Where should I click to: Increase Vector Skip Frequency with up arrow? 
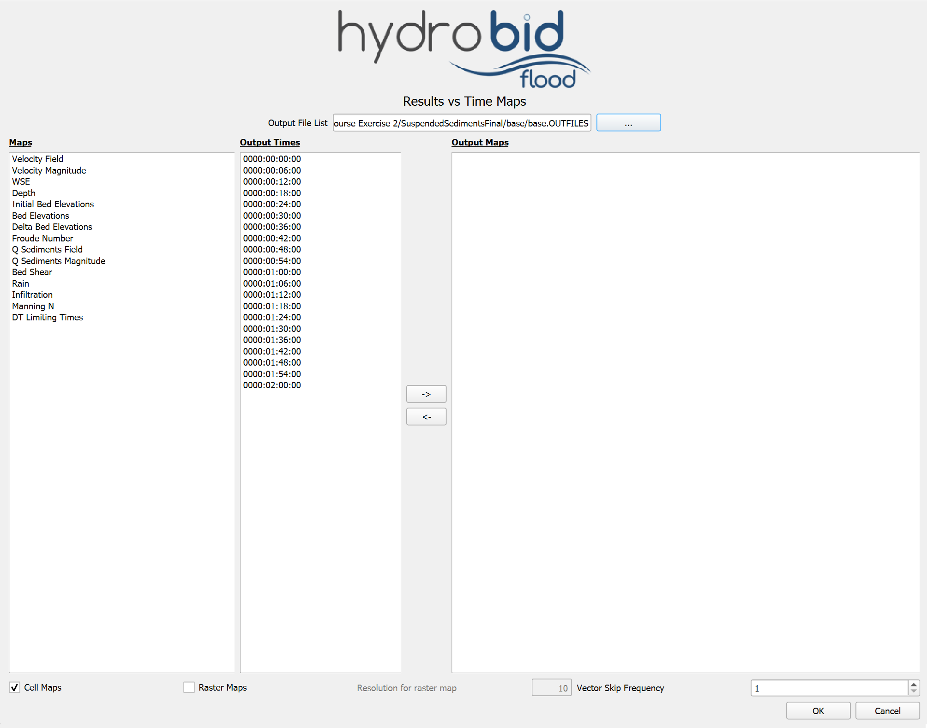tap(913, 685)
